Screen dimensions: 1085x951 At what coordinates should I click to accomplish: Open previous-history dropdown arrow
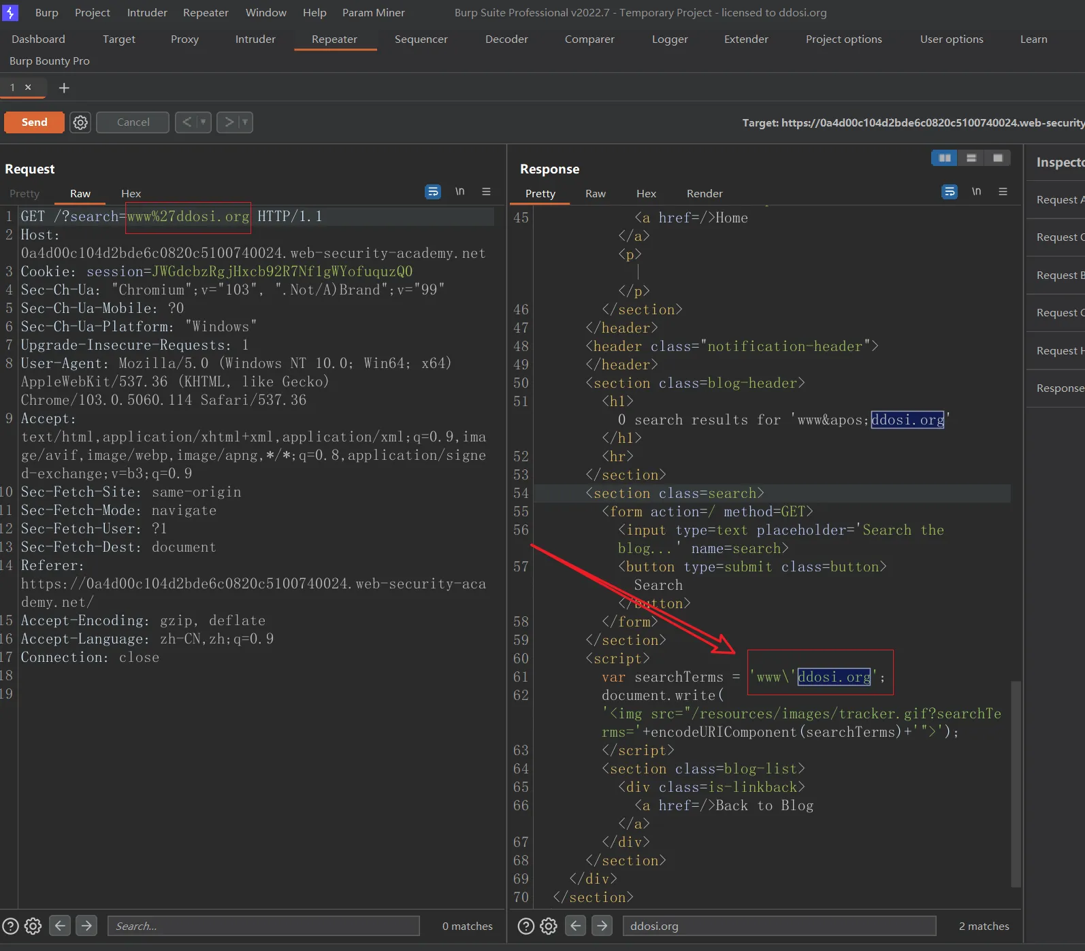(x=203, y=122)
